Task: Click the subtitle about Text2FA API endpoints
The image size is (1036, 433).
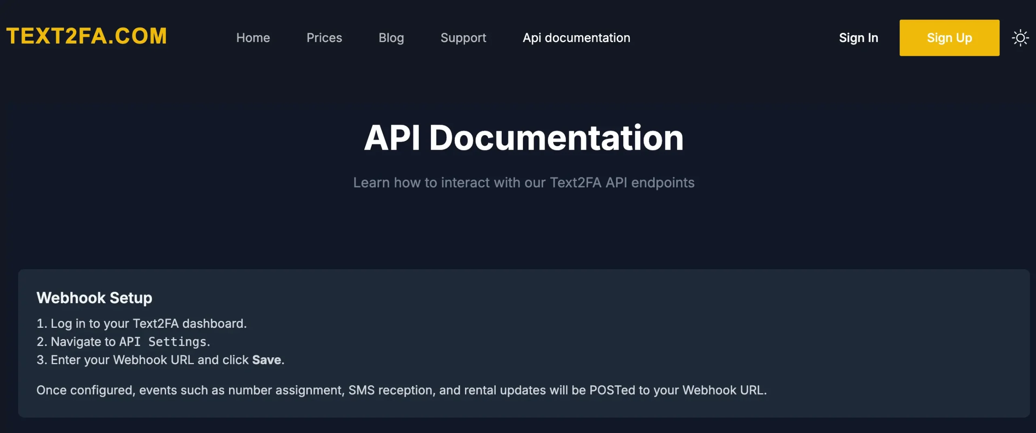Action: pyautogui.click(x=524, y=183)
